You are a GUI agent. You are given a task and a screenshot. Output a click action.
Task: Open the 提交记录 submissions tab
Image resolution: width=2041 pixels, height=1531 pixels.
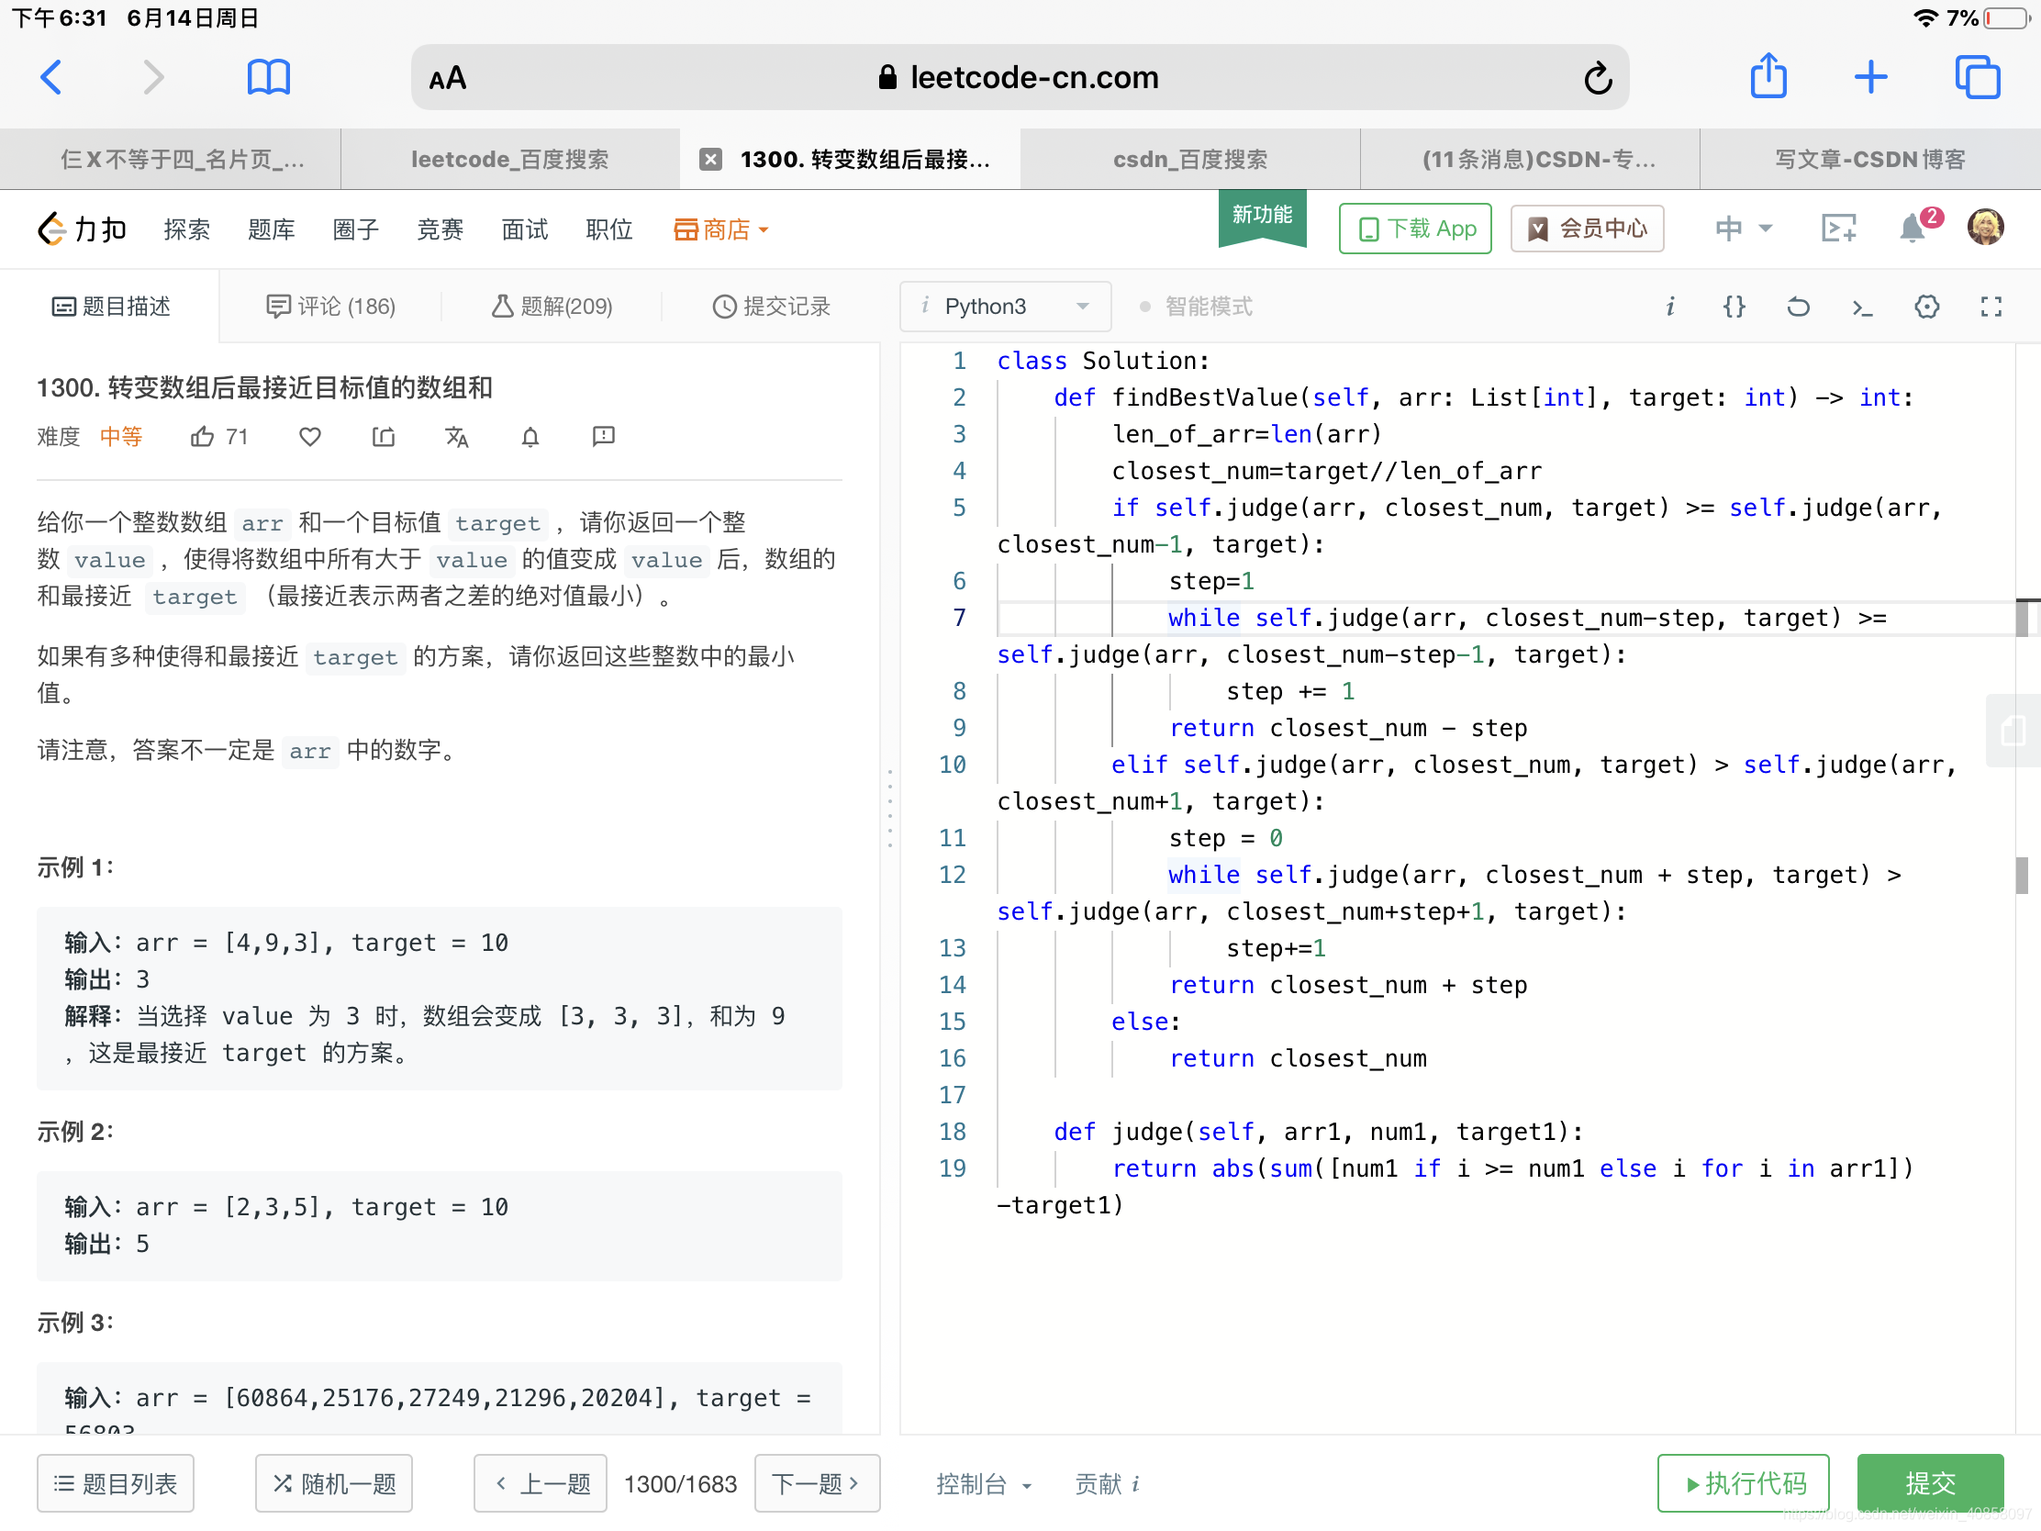(x=772, y=307)
